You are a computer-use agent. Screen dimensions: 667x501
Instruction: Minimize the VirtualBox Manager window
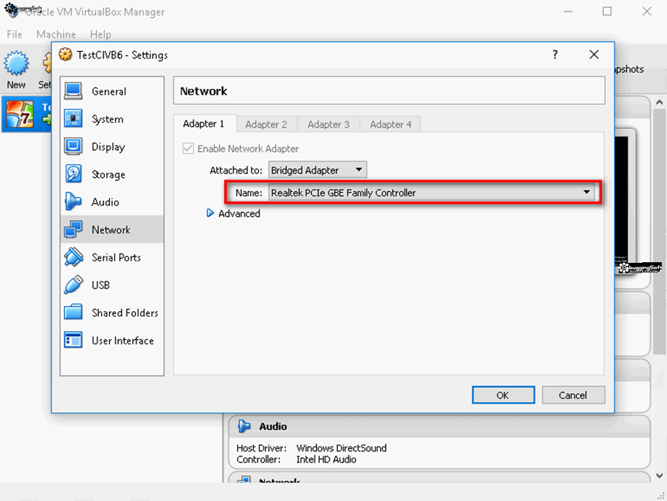click(568, 12)
